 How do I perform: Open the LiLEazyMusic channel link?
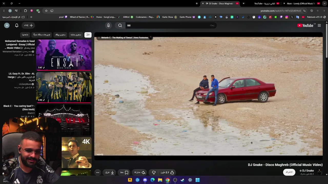[x=25, y=84]
